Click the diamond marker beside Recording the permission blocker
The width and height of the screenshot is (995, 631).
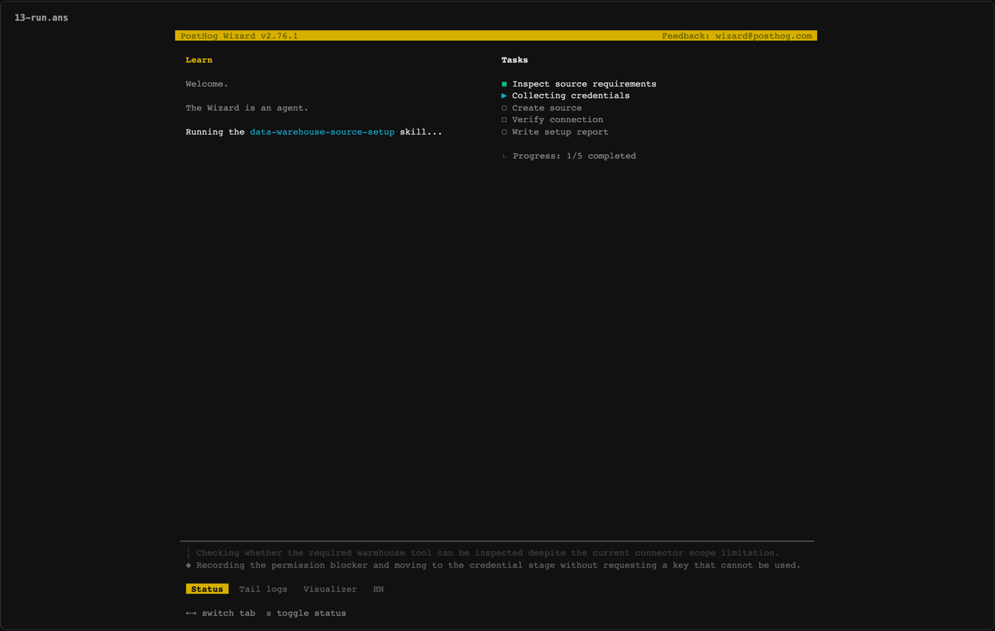189,565
